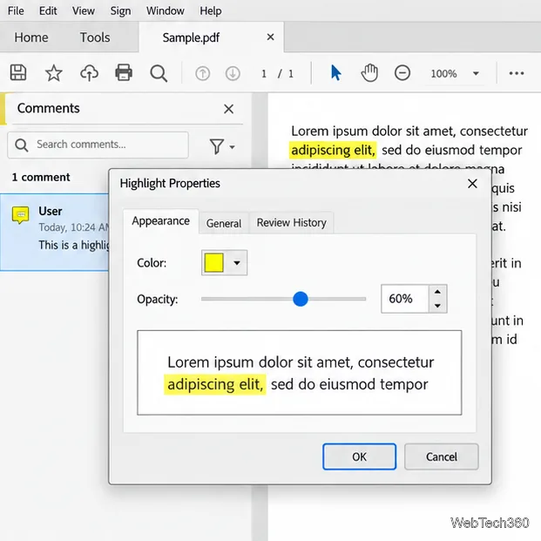
Task: Click the filter comments funnel icon
Action: coord(217,146)
